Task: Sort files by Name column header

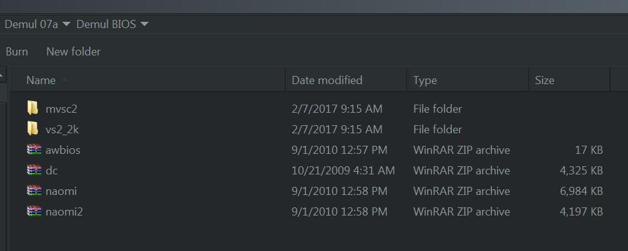Action: (x=148, y=80)
